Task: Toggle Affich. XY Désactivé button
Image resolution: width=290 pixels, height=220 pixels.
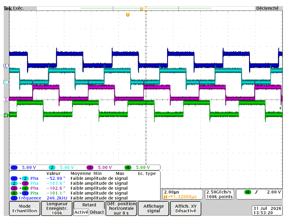Action: 186,209
